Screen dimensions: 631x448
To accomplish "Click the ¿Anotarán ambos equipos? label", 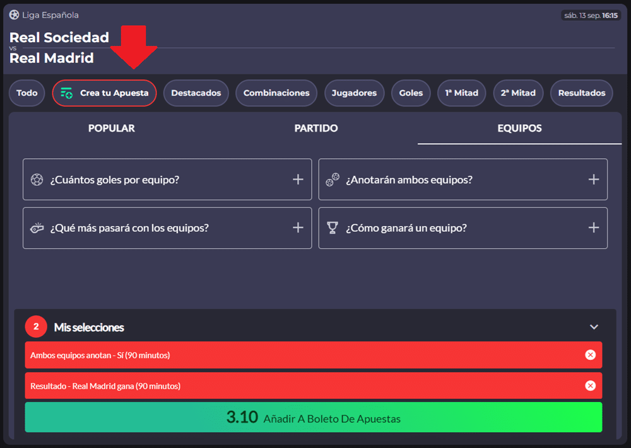I will 410,180.
